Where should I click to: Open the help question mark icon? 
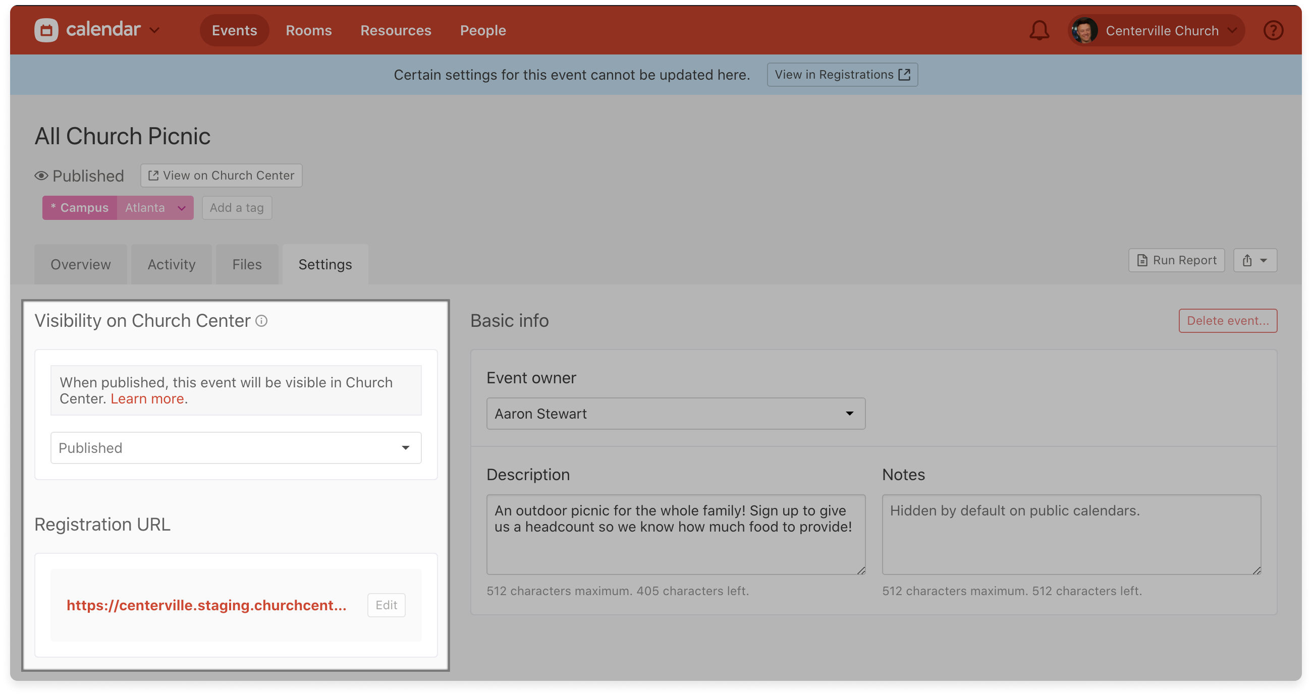point(1273,31)
